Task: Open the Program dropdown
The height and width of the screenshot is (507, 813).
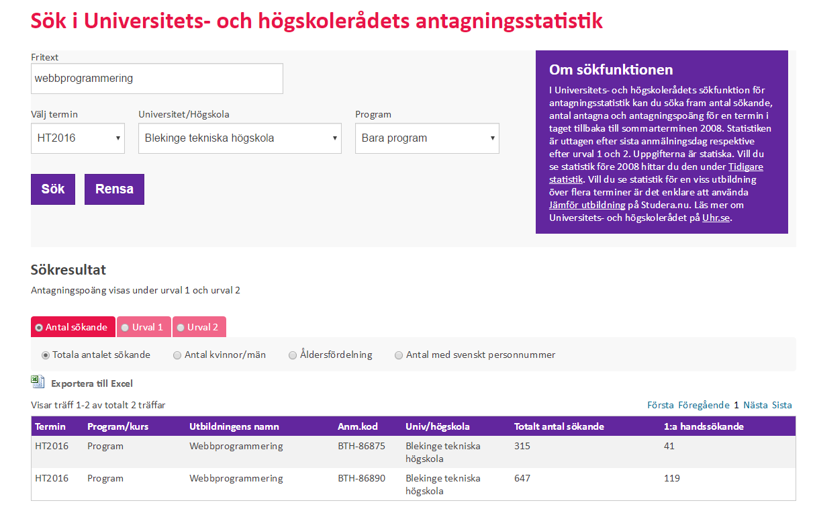Action: [x=427, y=138]
